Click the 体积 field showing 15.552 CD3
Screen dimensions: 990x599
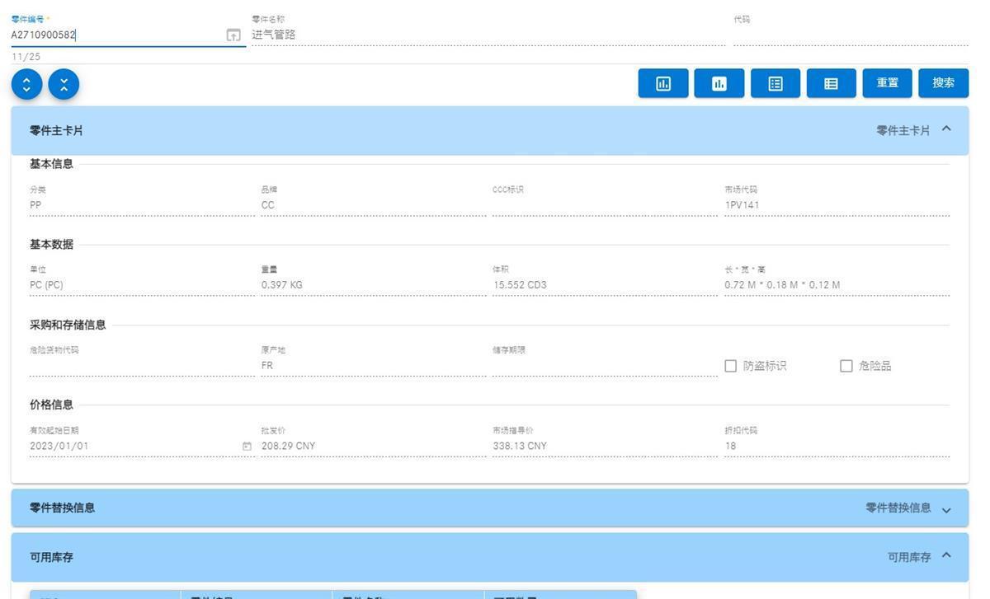(x=605, y=285)
